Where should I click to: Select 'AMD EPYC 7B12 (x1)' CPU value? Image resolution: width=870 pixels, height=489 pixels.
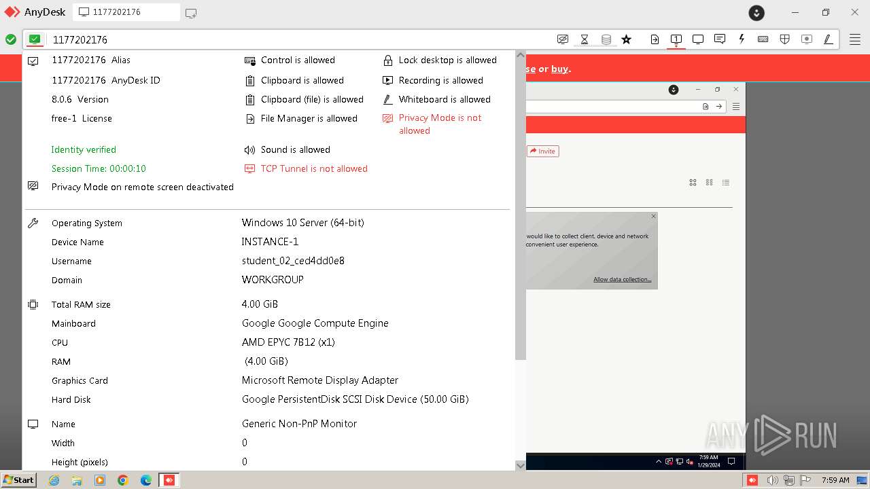pyautogui.click(x=288, y=342)
